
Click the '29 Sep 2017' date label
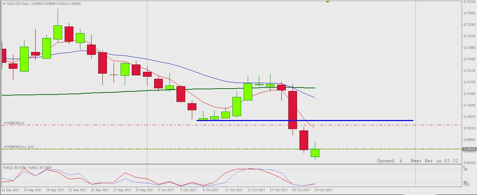[145, 190]
